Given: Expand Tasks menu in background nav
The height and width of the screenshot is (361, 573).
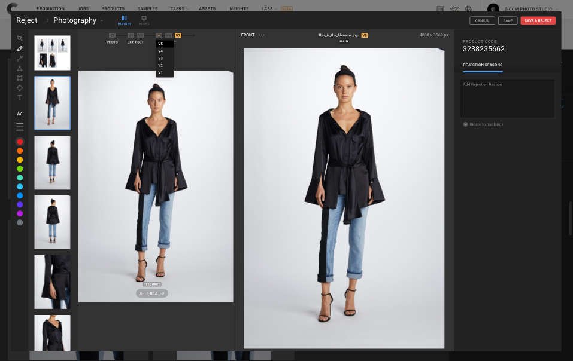Looking at the screenshot, I should pos(180,8).
